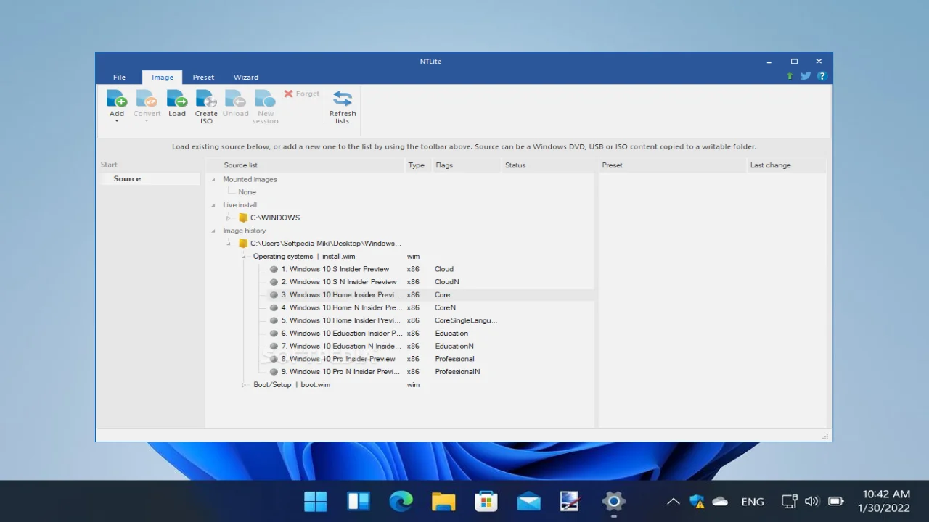This screenshot has height=522, width=929.
Task: Switch to the Wizard tab
Action: 246,77
